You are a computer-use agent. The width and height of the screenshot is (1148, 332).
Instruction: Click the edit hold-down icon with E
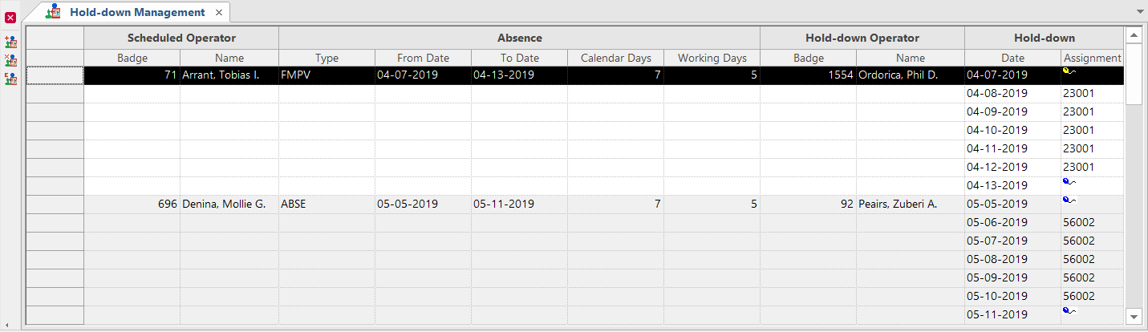pos(10,79)
